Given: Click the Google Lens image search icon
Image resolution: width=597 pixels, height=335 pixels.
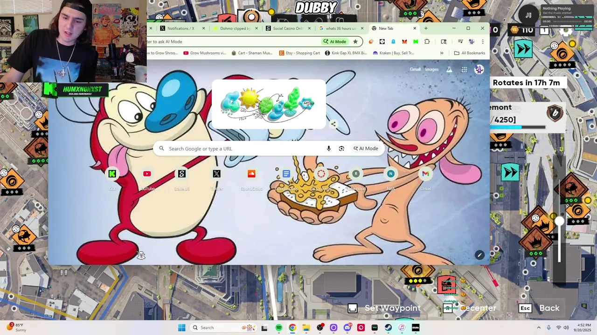Looking at the screenshot, I should point(341,148).
